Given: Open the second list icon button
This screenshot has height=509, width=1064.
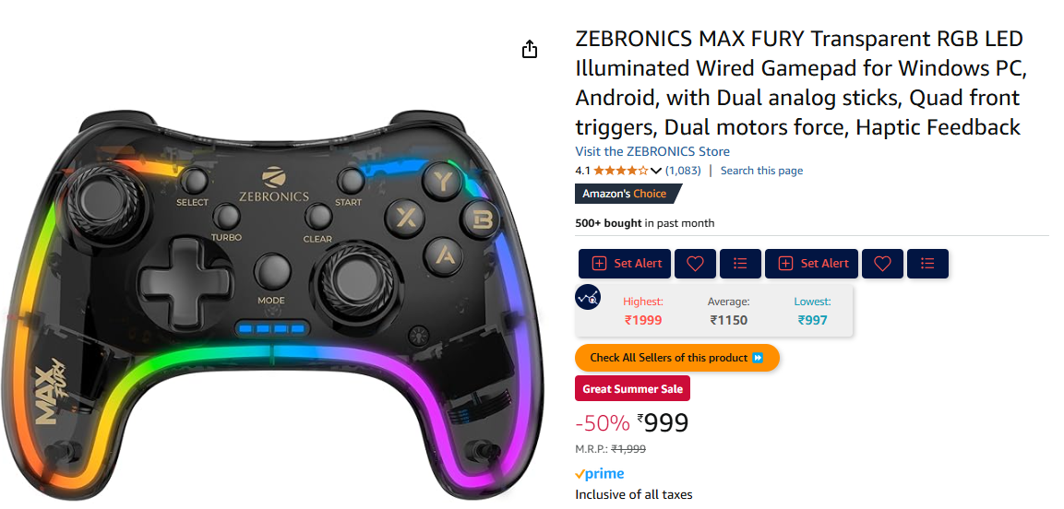Looking at the screenshot, I should (927, 264).
